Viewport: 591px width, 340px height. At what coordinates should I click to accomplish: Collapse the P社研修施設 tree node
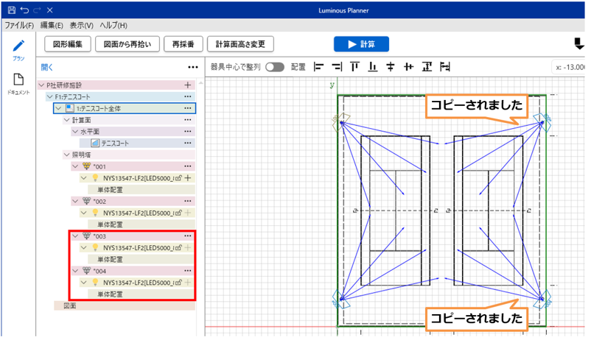43,85
